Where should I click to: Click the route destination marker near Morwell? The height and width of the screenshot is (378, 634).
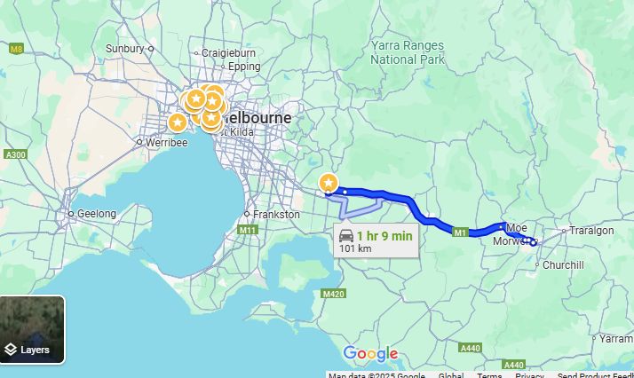pos(534,242)
